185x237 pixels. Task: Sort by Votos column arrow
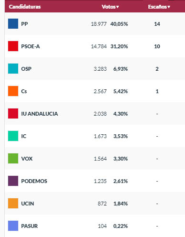(x=117, y=7)
